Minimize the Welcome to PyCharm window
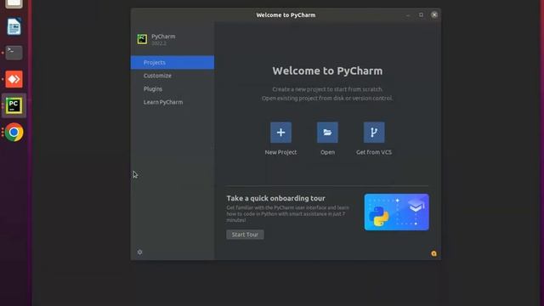The height and width of the screenshot is (306, 544). pyautogui.click(x=408, y=15)
